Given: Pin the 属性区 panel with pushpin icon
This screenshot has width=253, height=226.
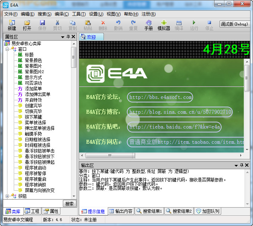Looking at the screenshot, I should coord(68,37).
